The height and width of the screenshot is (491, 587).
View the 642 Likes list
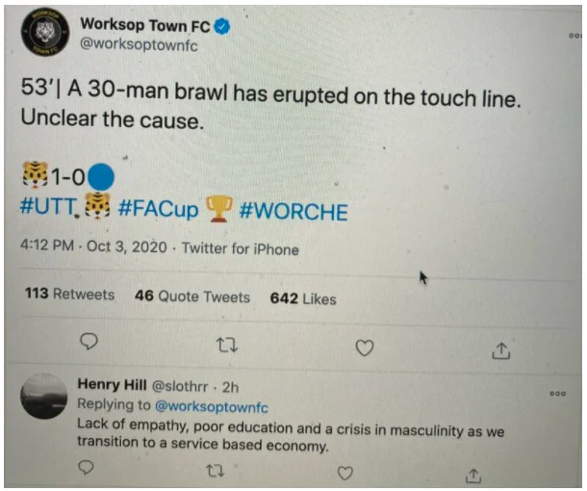pyautogui.click(x=303, y=298)
